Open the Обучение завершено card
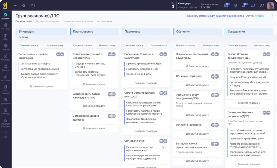Viewport: 277px width, 168px height. (189, 125)
